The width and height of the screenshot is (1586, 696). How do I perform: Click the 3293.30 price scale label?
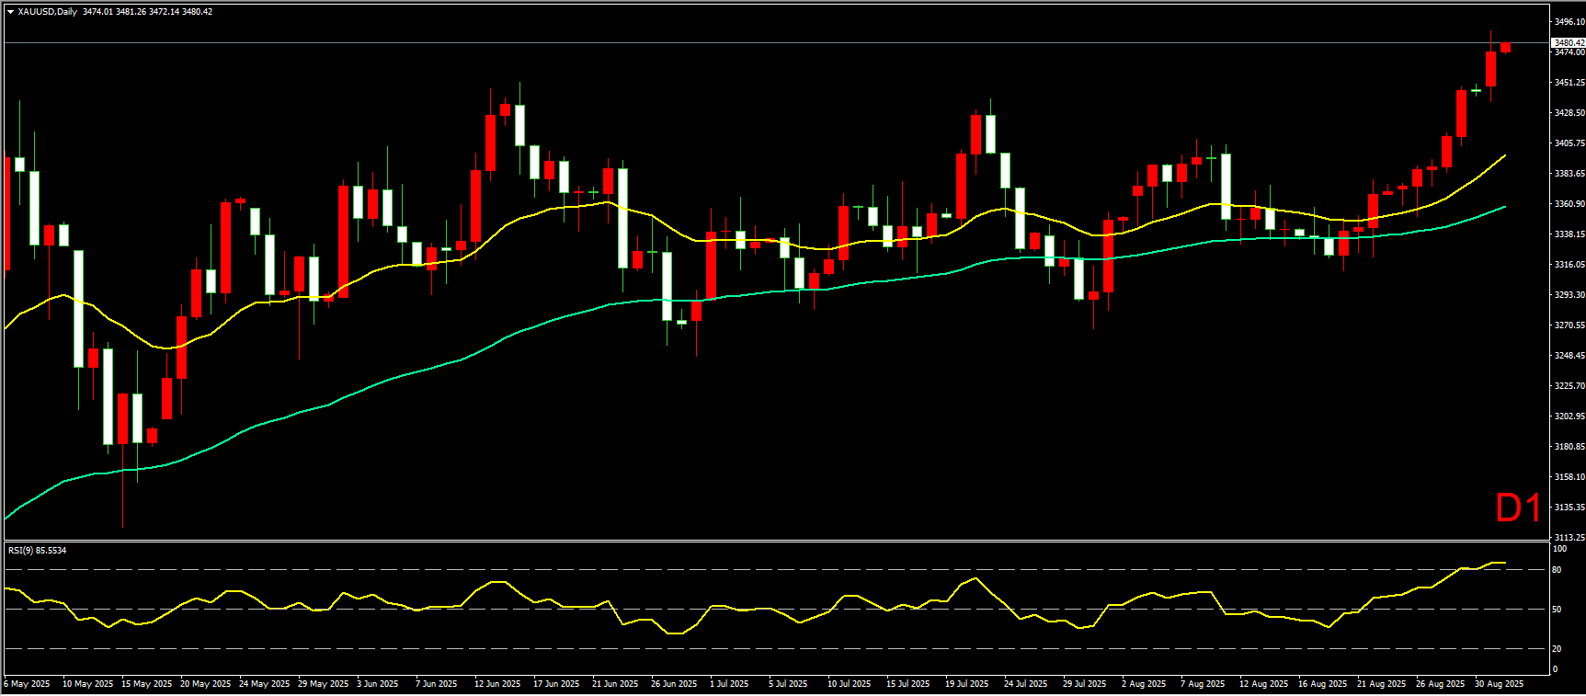point(1569,295)
